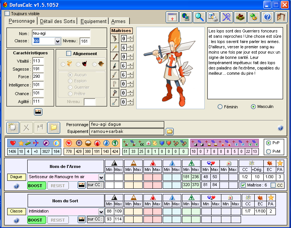Click the Dague weapon type button
This screenshot has height=228, width=291.
pyautogui.click(x=16, y=177)
